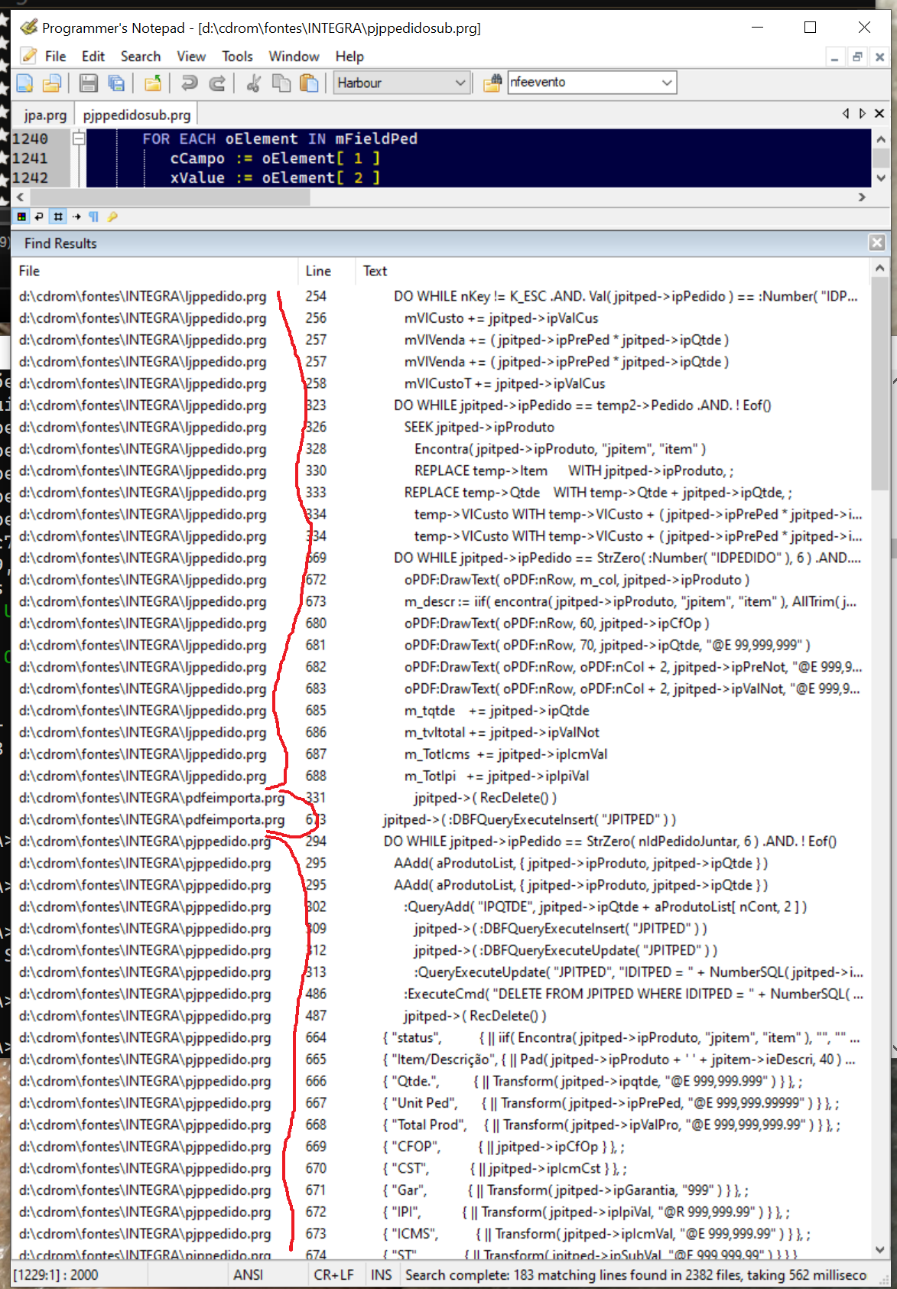Sort results by Line column header
The width and height of the screenshot is (897, 1289).
326,271
